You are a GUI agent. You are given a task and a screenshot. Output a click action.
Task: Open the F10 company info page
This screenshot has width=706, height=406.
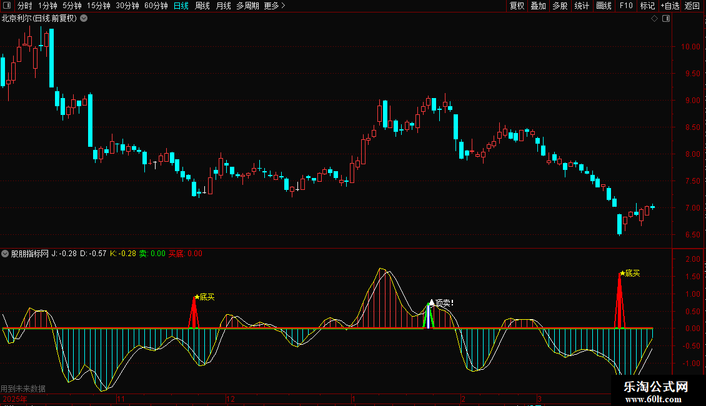click(626, 6)
